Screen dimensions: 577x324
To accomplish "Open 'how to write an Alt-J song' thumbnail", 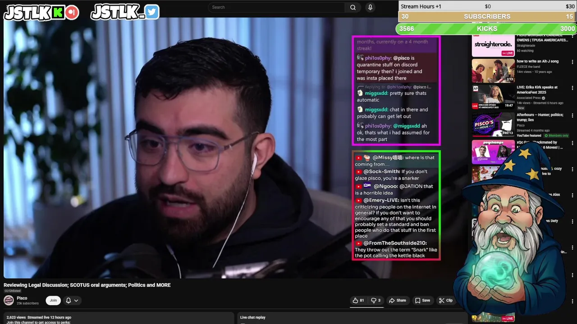I will [x=493, y=70].
